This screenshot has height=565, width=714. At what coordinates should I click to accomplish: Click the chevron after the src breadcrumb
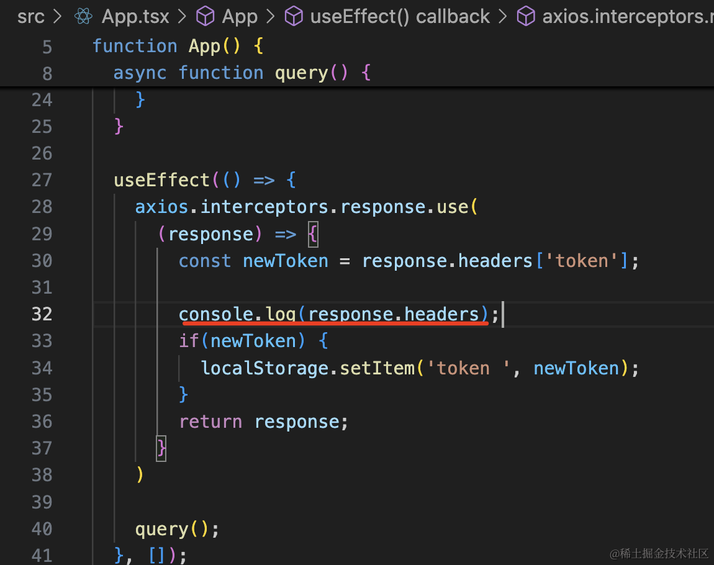click(58, 17)
